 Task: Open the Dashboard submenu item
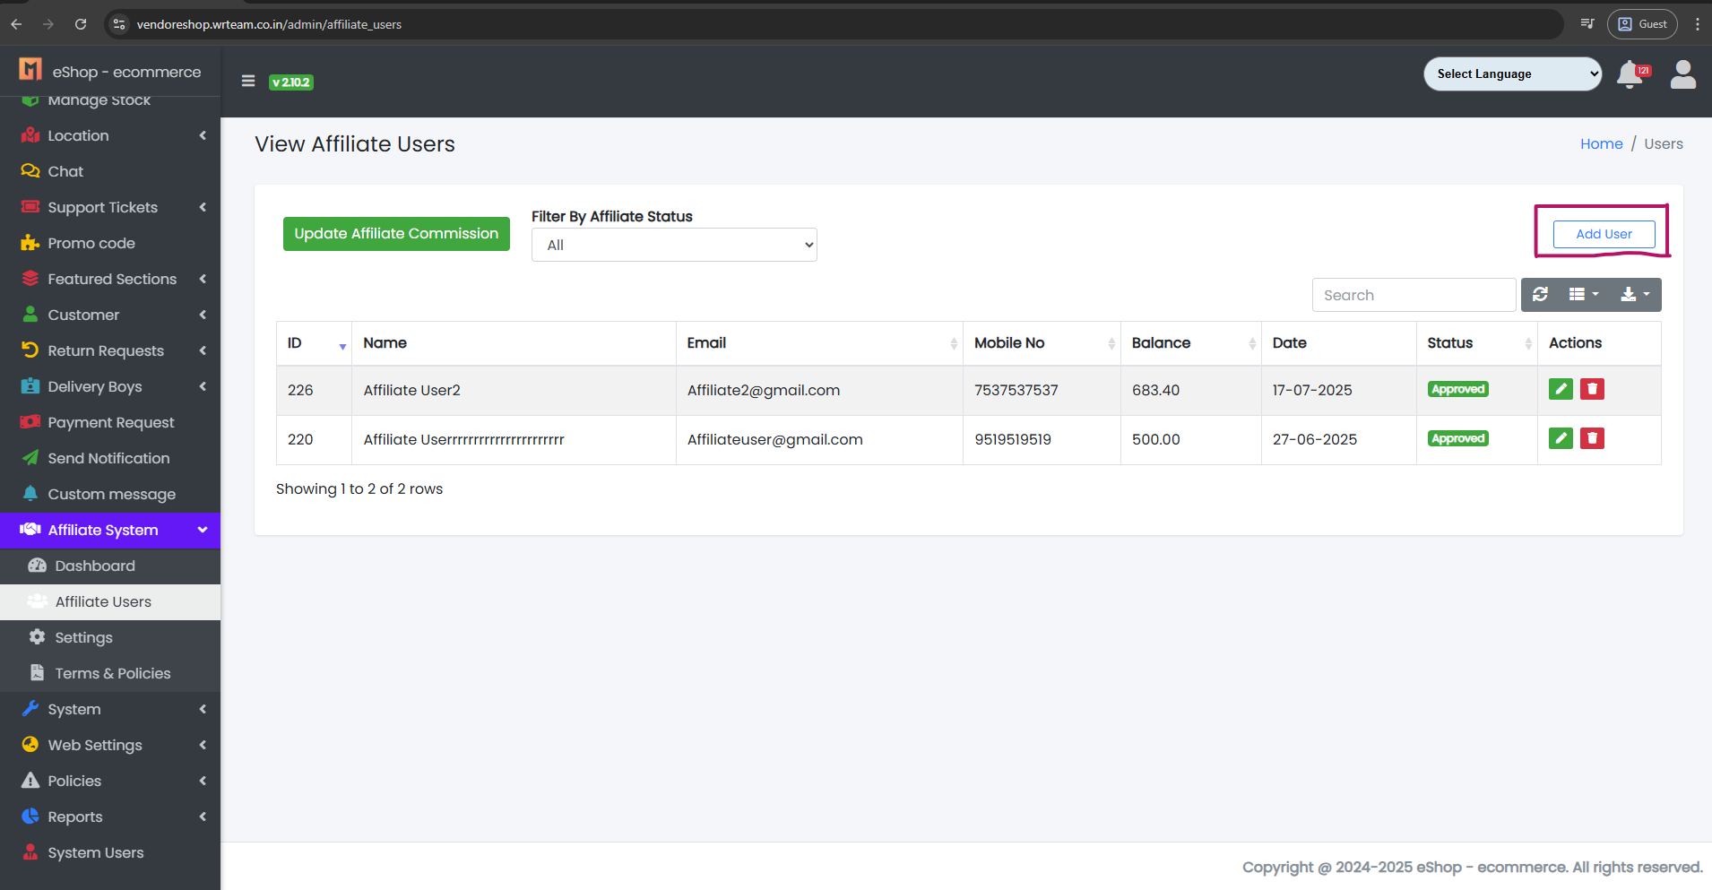pyautogui.click(x=110, y=566)
